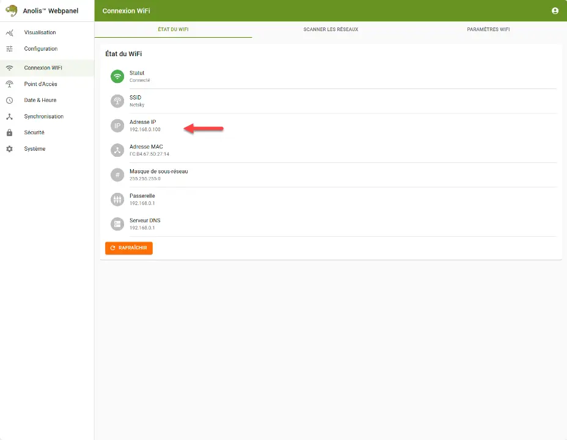
Task: Switch to the État du WiFi tab
Action: pos(173,30)
